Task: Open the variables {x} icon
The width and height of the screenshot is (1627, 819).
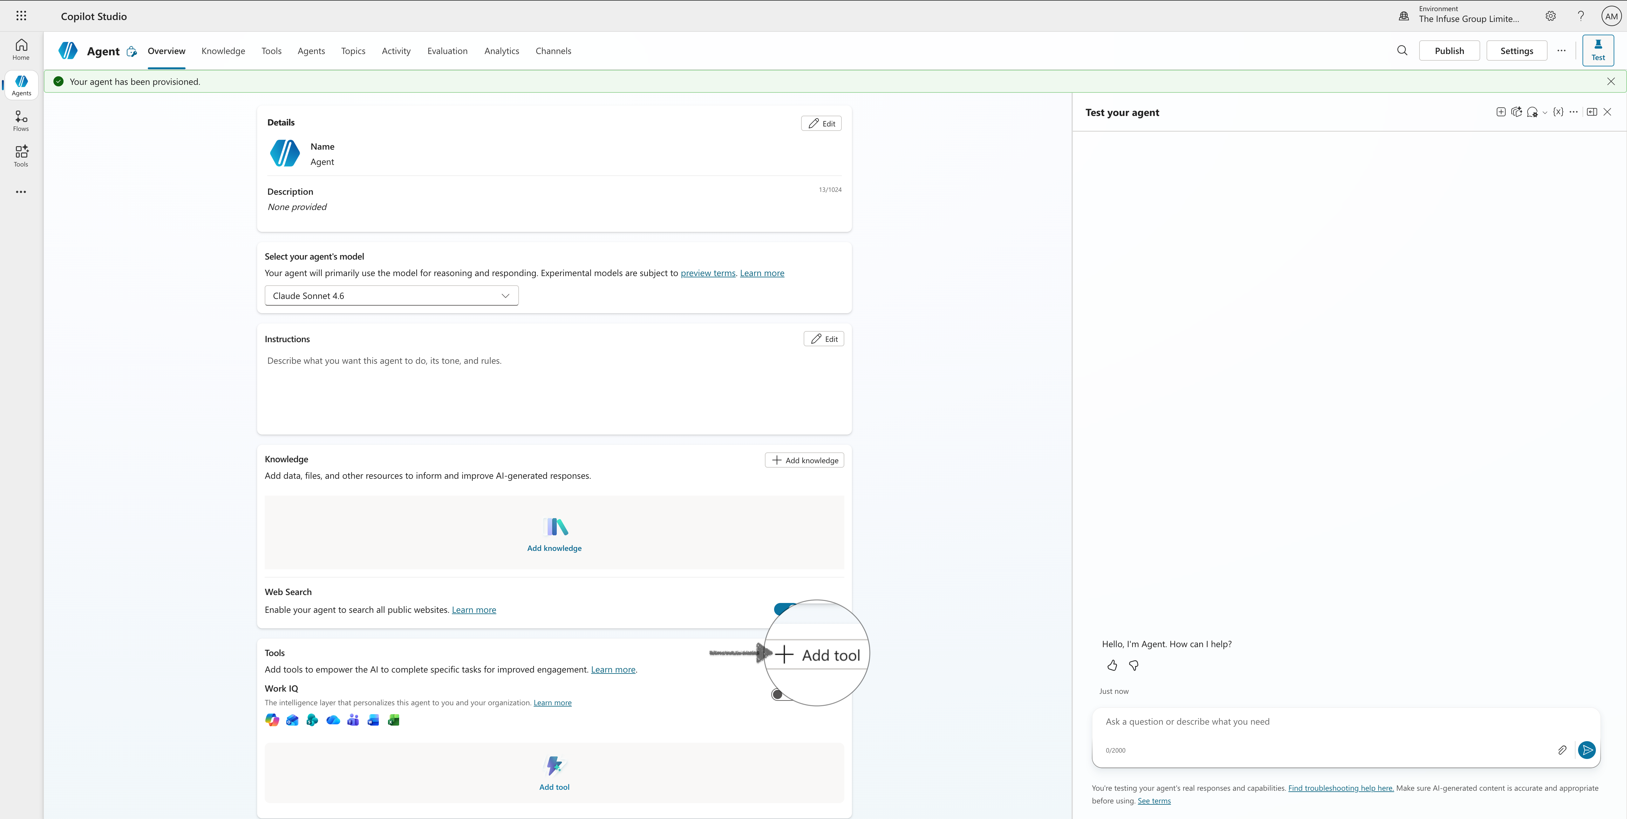Action: click(x=1558, y=112)
